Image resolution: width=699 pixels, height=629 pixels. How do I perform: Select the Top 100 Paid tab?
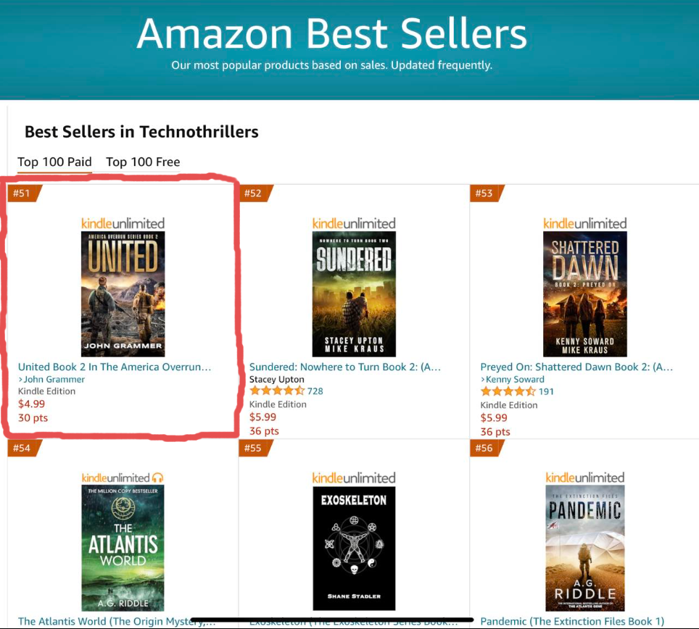[54, 162]
